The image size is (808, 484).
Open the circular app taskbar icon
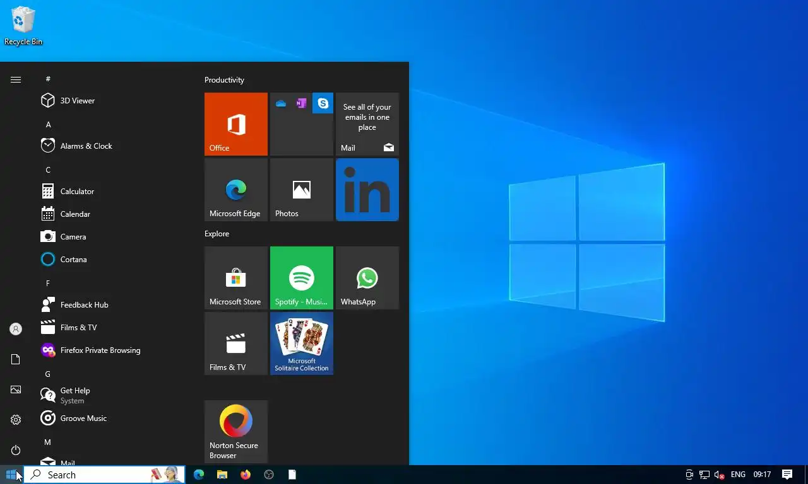click(269, 475)
